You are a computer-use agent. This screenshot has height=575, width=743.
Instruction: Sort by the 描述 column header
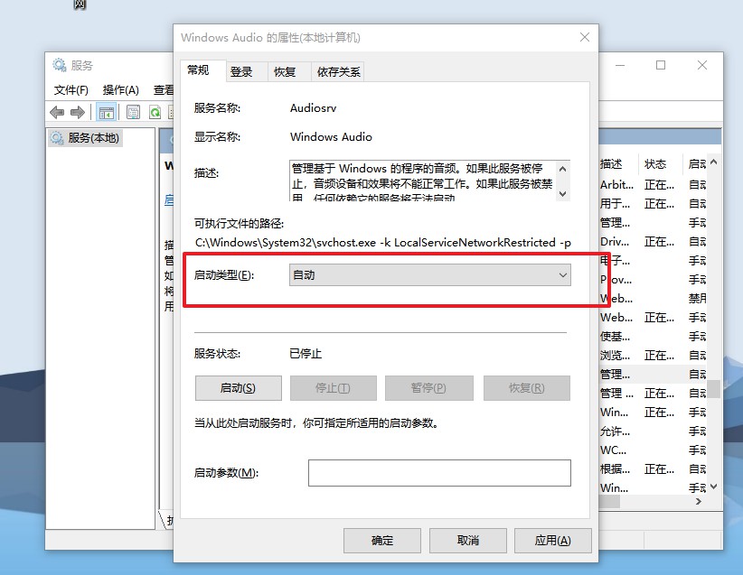pyautogui.click(x=618, y=164)
